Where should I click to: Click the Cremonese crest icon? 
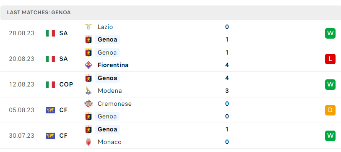tap(89, 104)
